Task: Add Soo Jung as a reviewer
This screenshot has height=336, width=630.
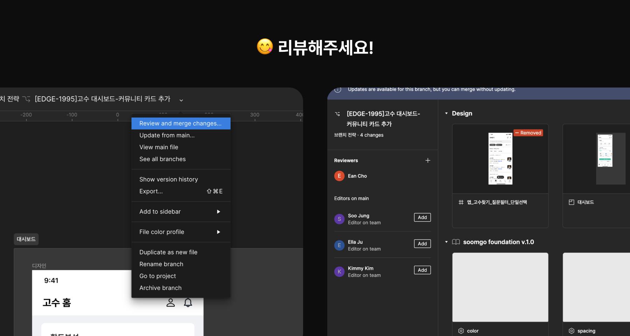Action: (422, 217)
